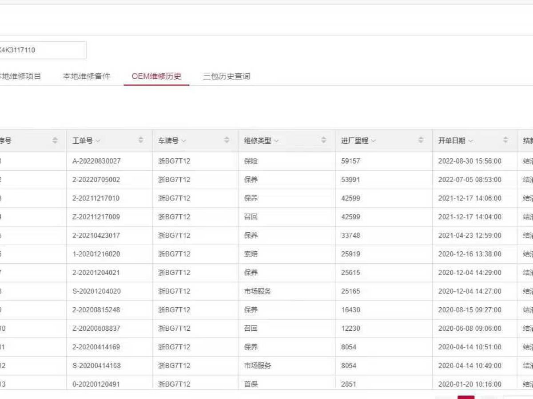Select work order 2-20220705002
The width and height of the screenshot is (533, 399).
96,180
